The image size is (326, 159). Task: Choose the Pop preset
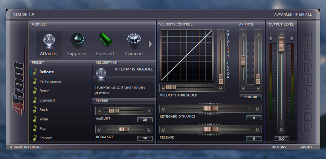[x=43, y=129]
